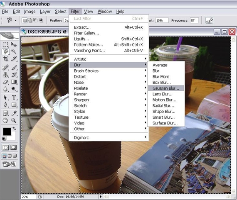Select the Slice tool
237x200 pixels.
[14, 59]
